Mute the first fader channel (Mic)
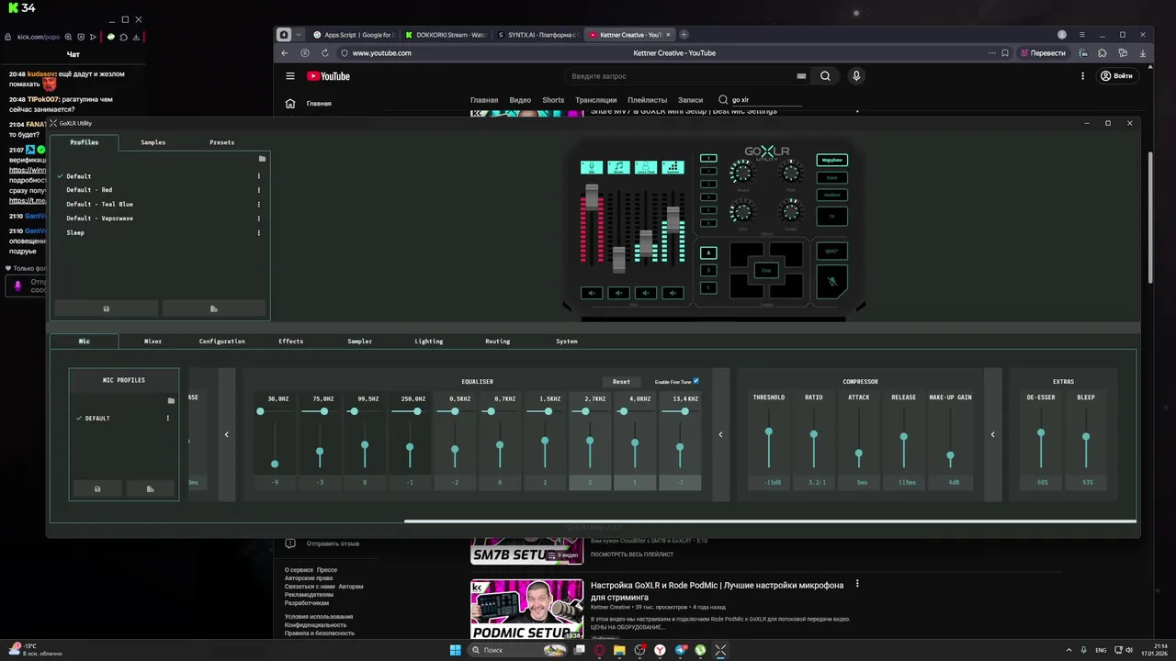 (x=592, y=293)
